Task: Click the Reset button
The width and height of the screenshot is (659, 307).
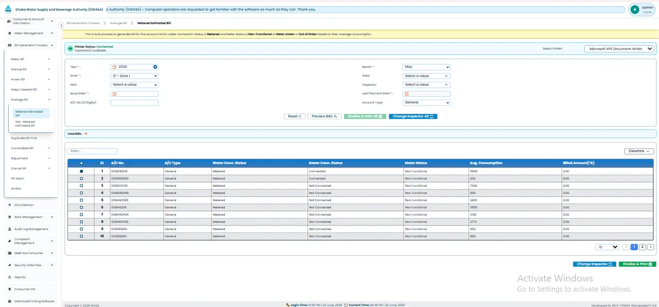Action: (295, 117)
